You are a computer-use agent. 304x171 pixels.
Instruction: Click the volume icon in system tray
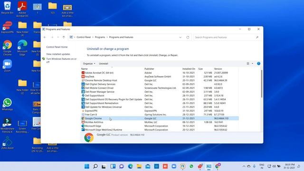point(274,166)
